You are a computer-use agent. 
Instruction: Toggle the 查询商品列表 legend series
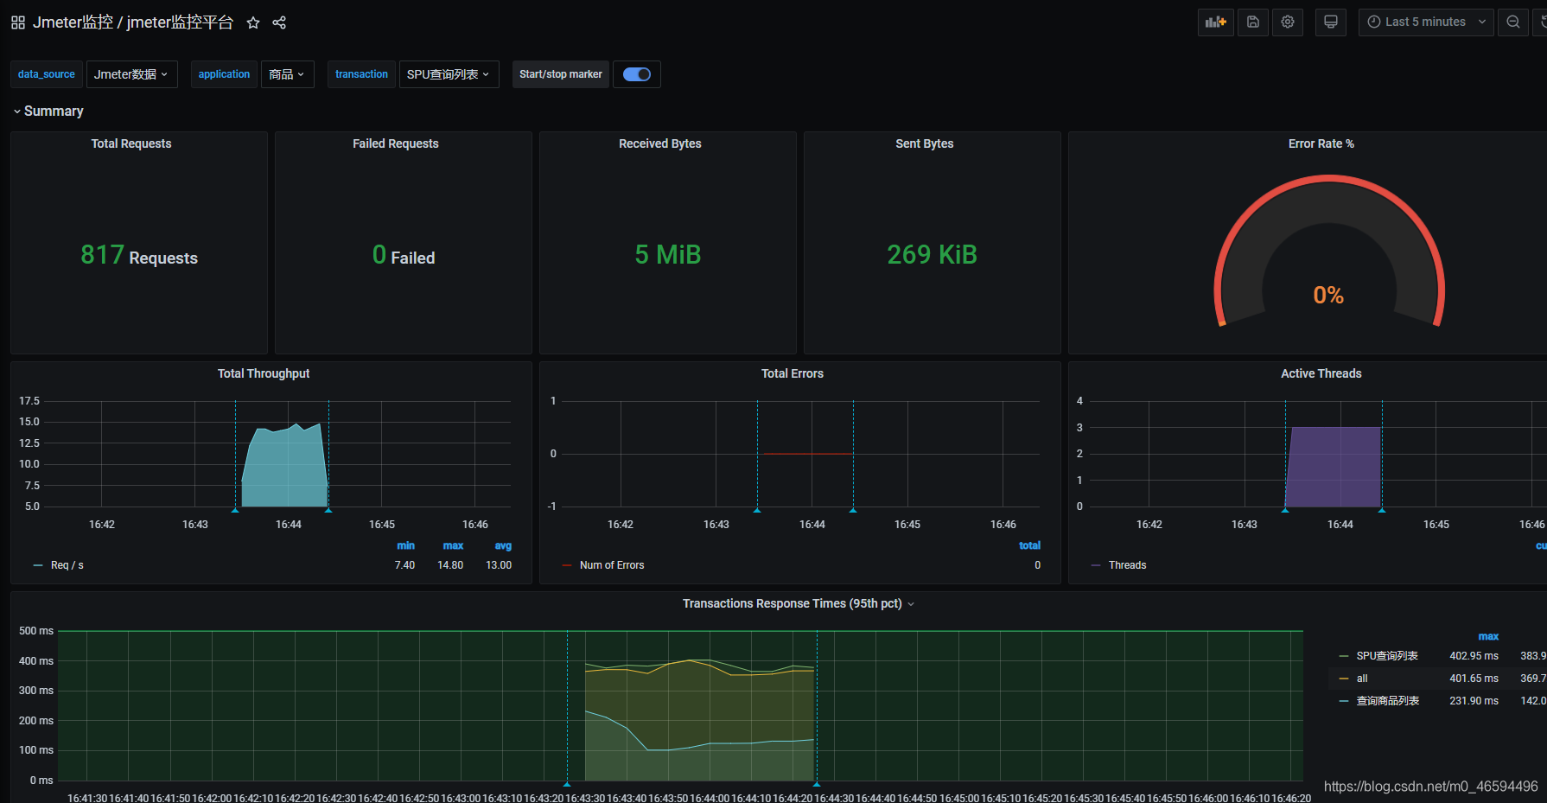1388,701
